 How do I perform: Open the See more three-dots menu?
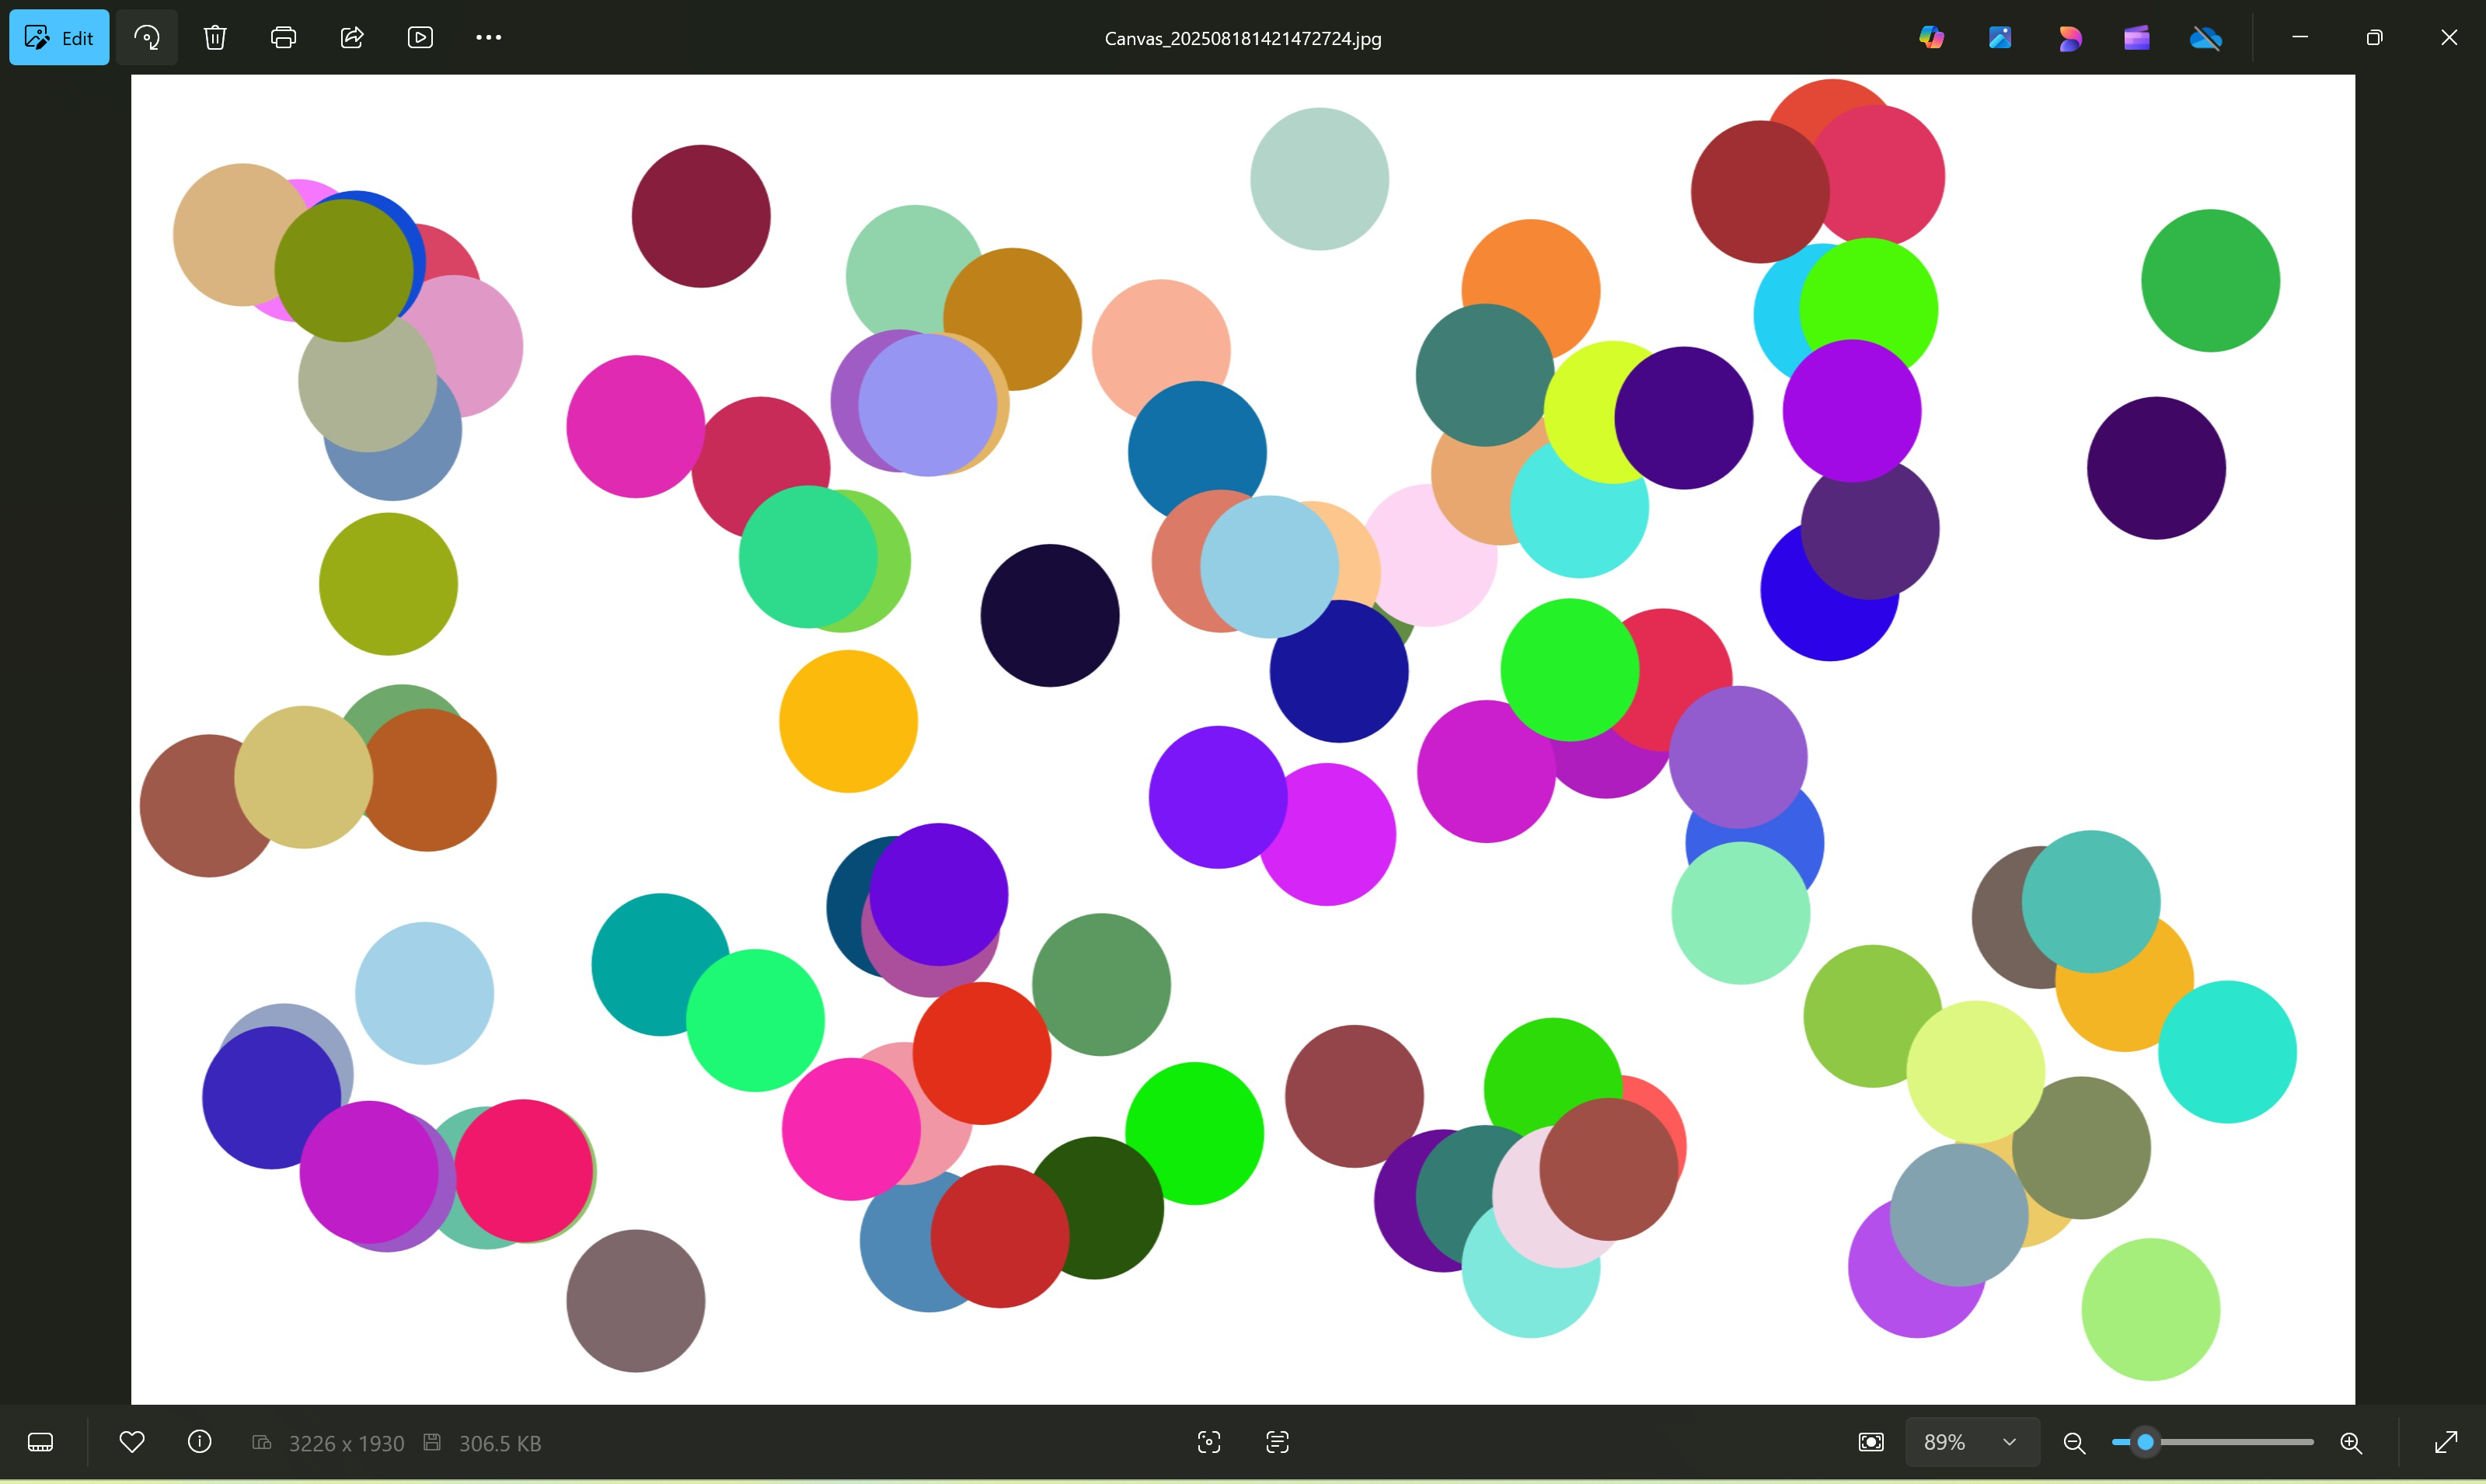coord(488,38)
